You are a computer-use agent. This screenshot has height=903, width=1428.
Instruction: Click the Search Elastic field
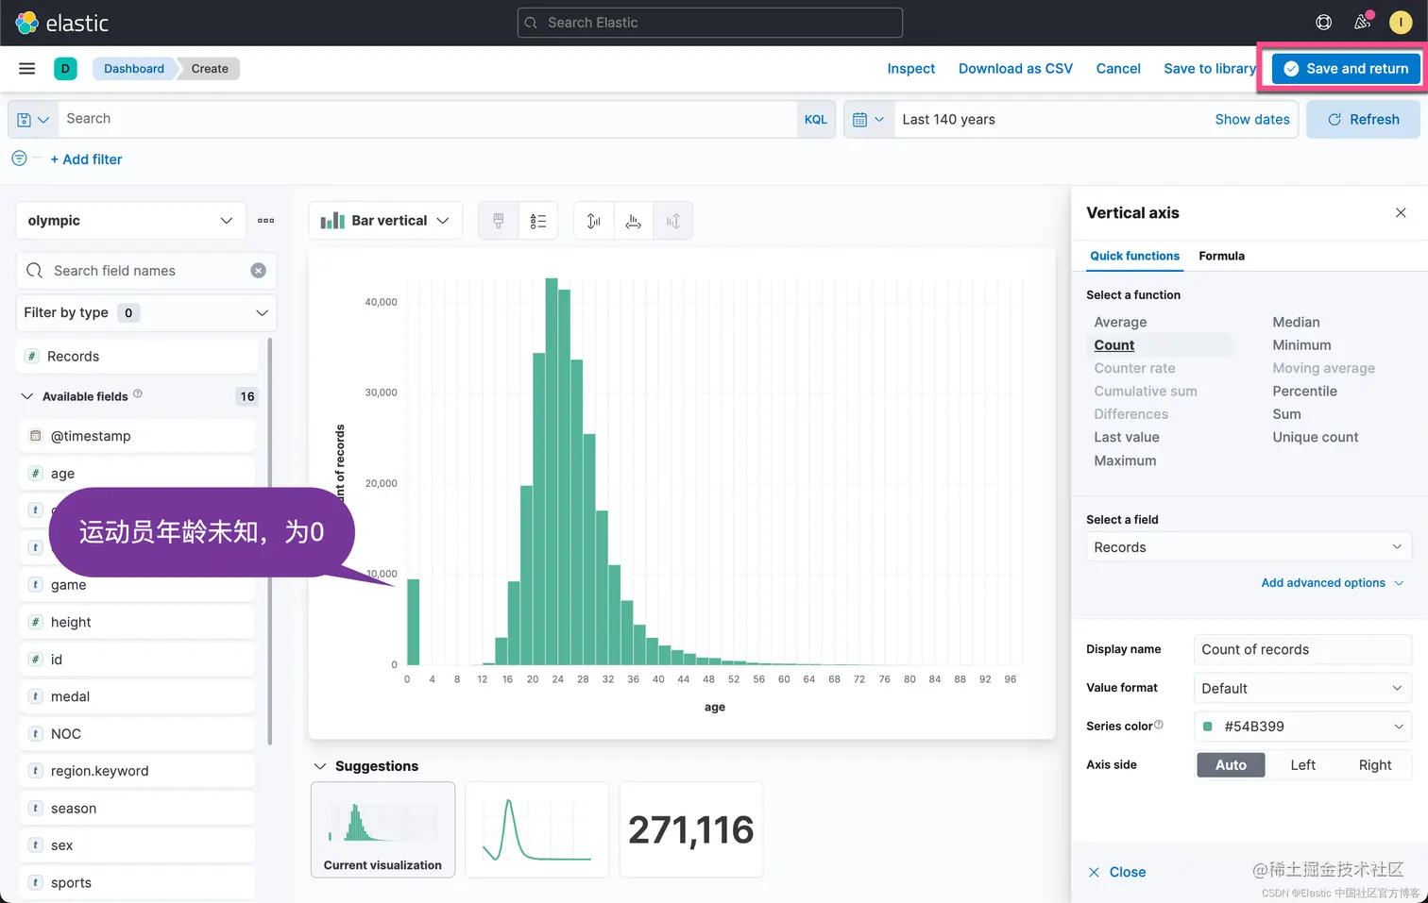(x=710, y=23)
